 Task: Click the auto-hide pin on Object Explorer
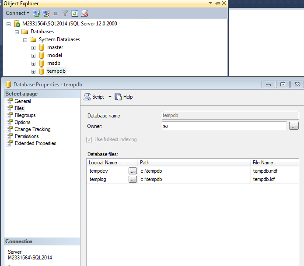click(217, 4)
